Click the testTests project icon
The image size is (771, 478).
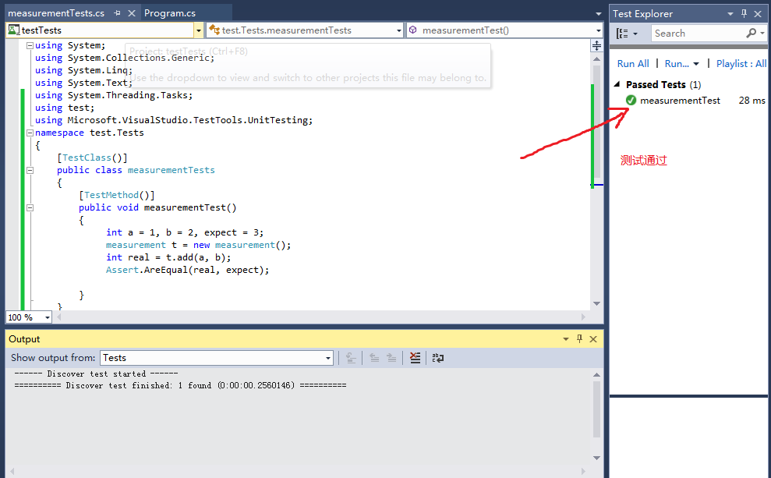(x=14, y=30)
